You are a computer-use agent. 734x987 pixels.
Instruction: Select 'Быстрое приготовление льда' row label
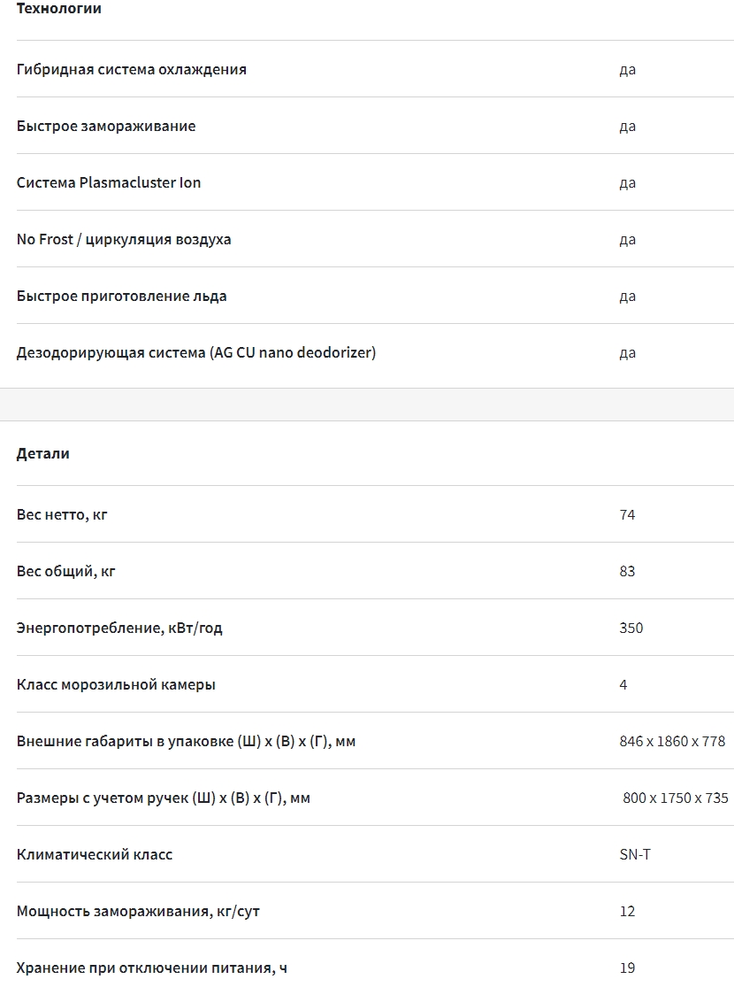122,296
